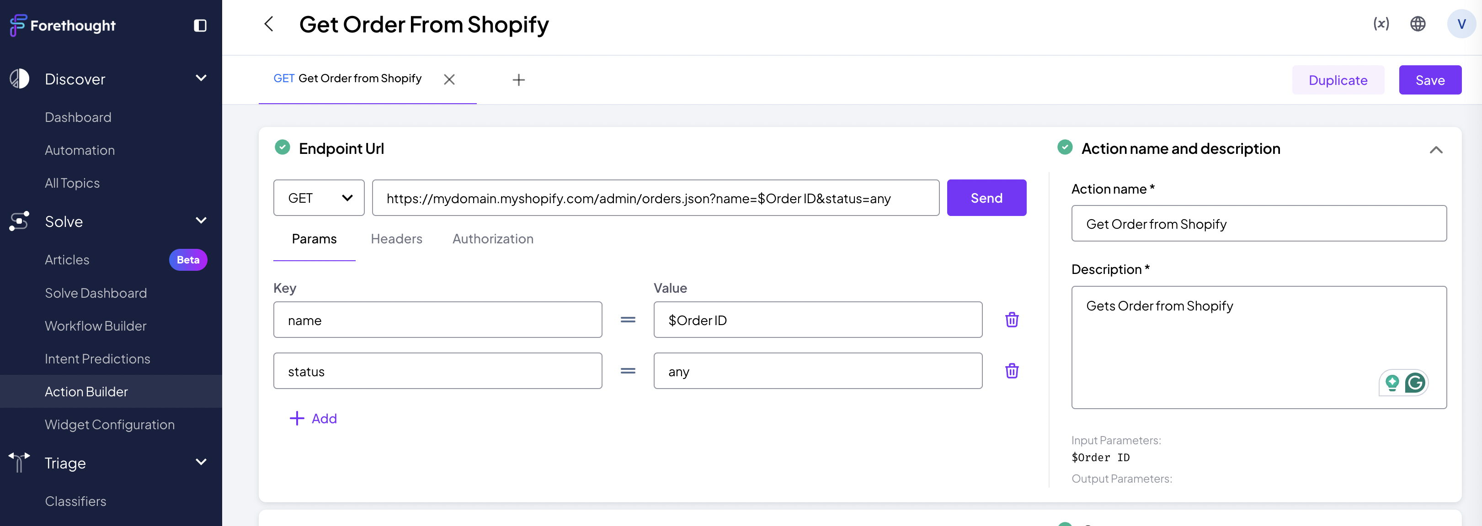Click the Beta badge beside Articles

tap(188, 260)
